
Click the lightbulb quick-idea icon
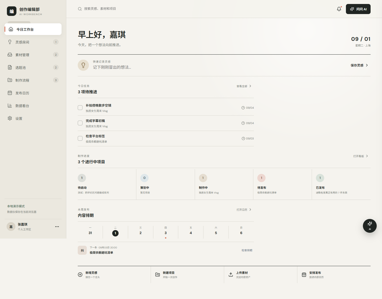[83, 65]
